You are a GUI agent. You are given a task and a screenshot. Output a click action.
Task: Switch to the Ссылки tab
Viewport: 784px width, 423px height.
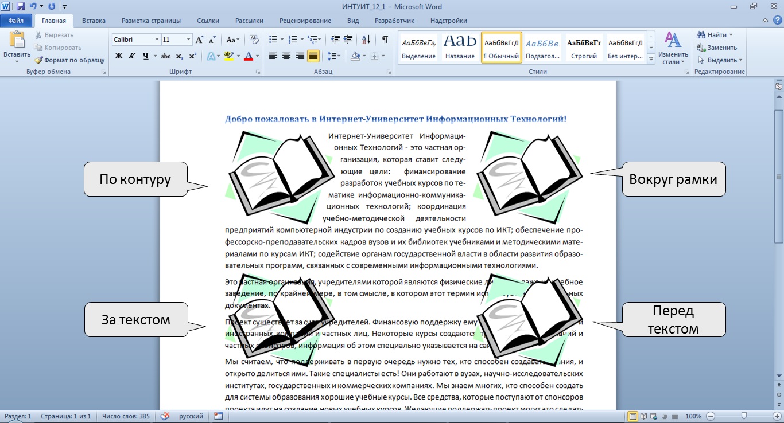pos(208,21)
